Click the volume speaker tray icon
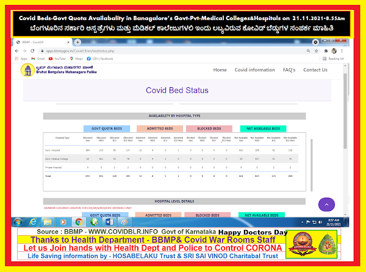This screenshot has width=366, height=272. point(320,222)
